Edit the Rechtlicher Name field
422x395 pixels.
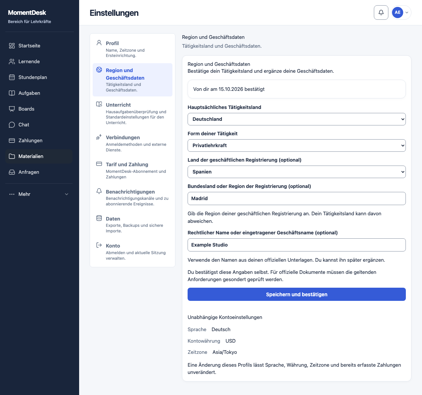297,245
